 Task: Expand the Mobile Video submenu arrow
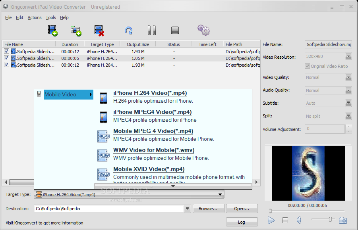pyautogui.click(x=91, y=94)
